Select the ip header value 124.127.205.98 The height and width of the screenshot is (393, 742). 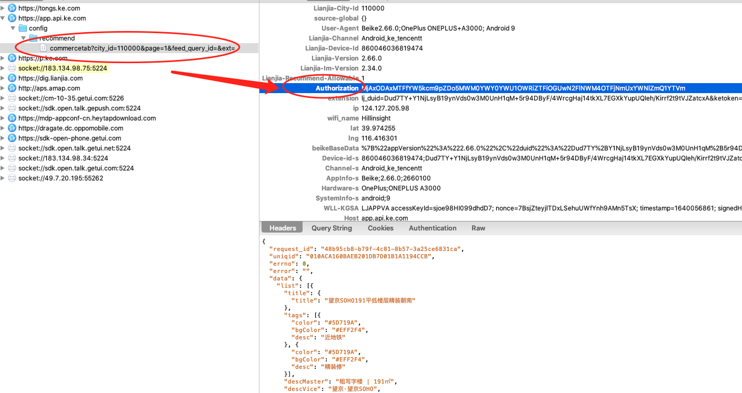click(385, 108)
